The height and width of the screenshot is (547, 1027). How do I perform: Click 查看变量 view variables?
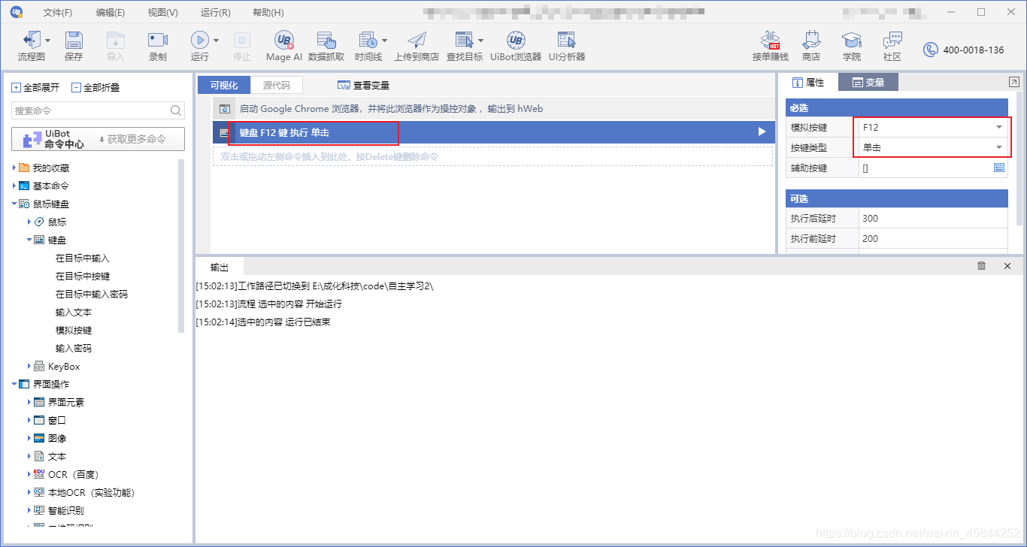[x=364, y=86]
